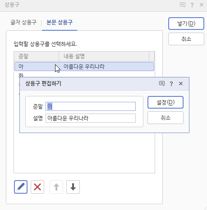Click feedback icon in main 상용구 title bar
The image size is (207, 210).
click(183, 5)
